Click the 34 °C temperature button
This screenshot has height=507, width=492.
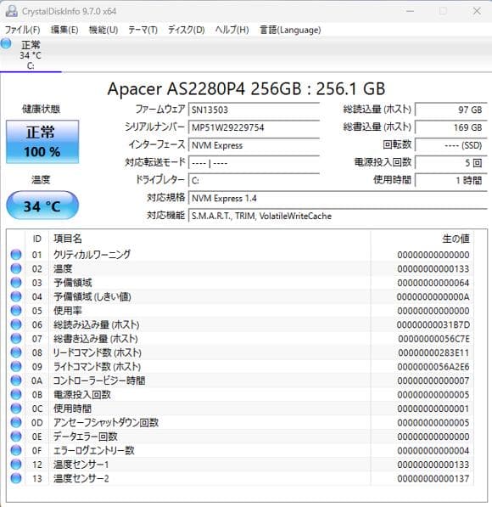(42, 205)
